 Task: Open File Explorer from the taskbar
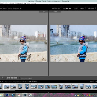(x=1, y=95)
